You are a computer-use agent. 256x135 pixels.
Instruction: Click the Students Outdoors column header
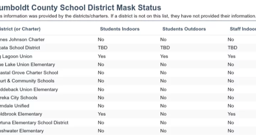tap(184, 29)
